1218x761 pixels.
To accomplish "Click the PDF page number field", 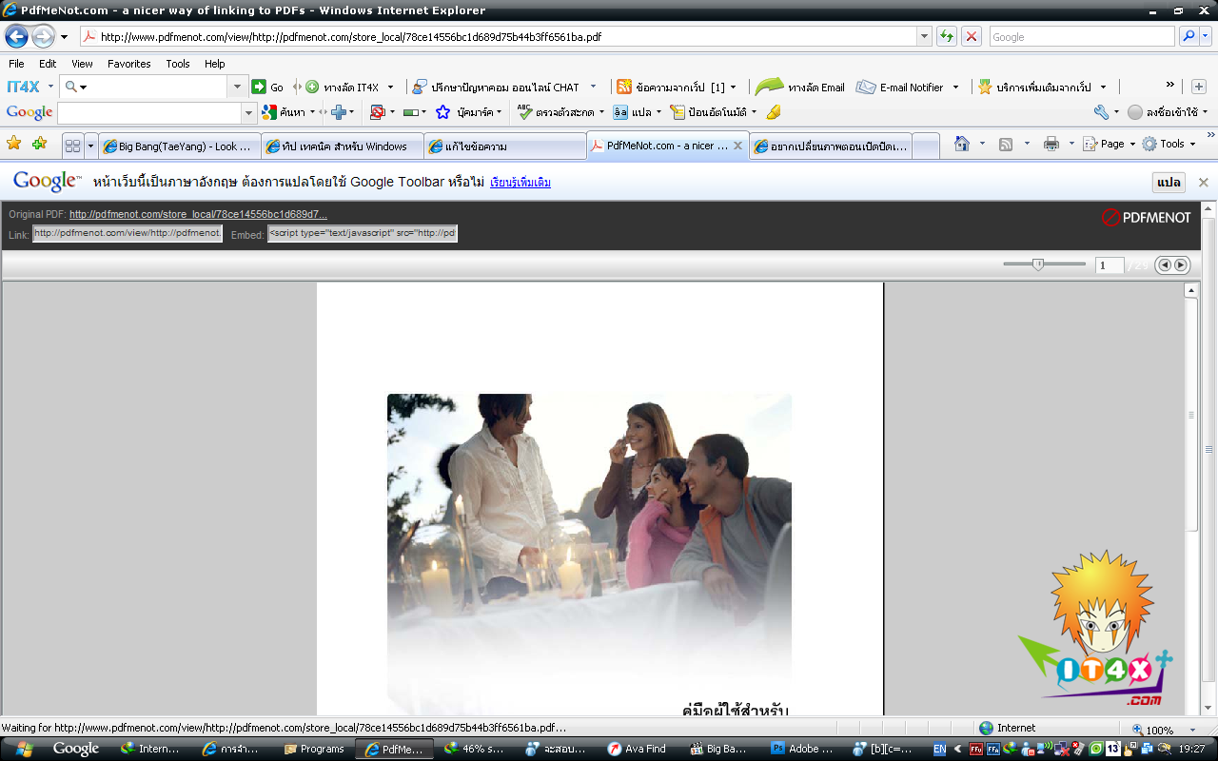I will (x=1109, y=265).
